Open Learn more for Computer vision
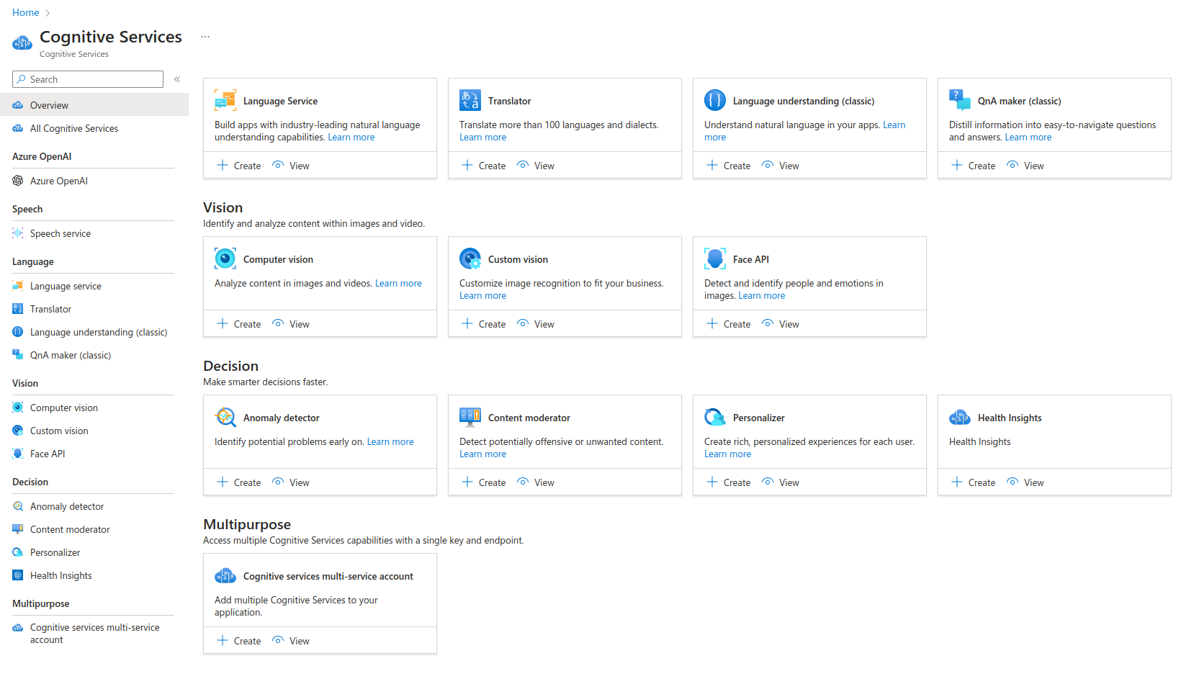 click(x=398, y=284)
